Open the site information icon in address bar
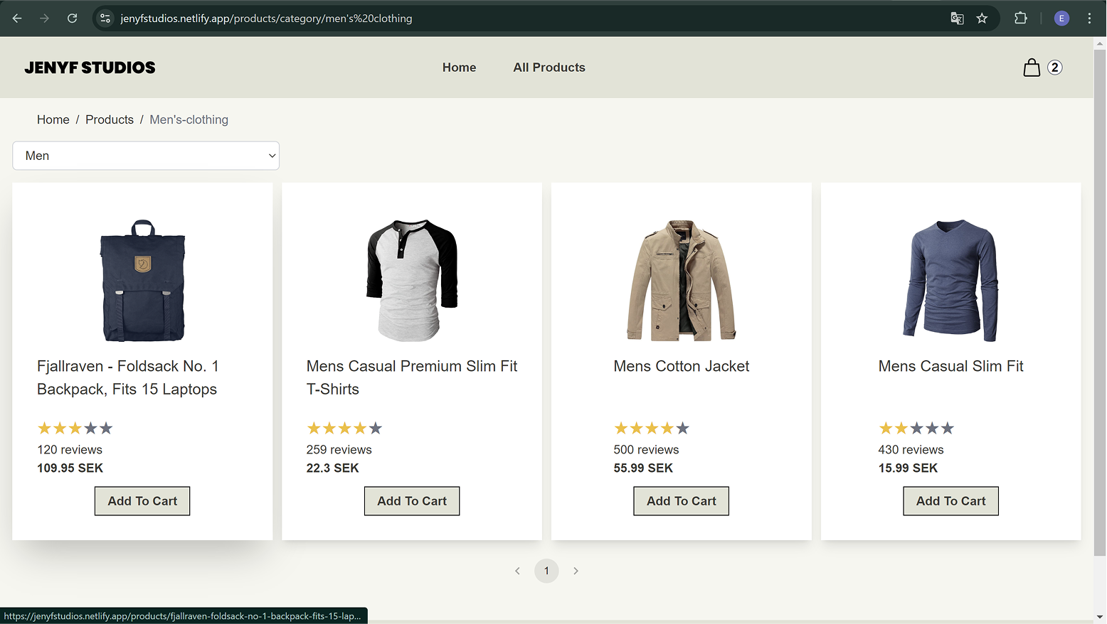The height and width of the screenshot is (624, 1107). 105,18
